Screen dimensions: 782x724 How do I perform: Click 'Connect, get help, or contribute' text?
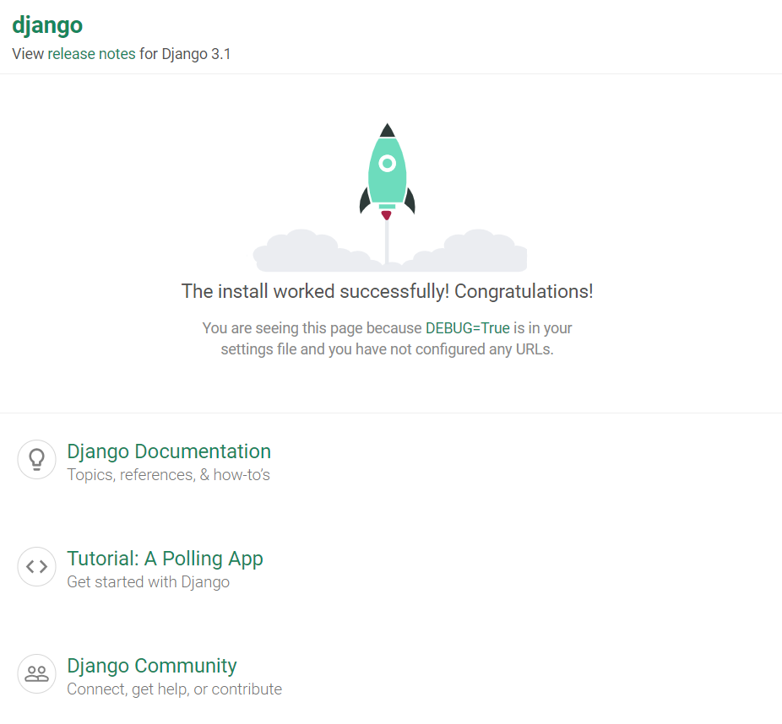175,689
